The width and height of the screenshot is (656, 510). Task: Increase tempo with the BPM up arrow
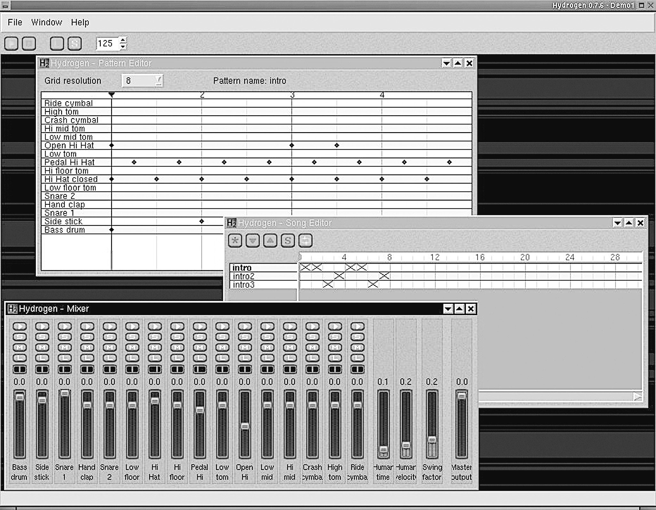pos(123,40)
